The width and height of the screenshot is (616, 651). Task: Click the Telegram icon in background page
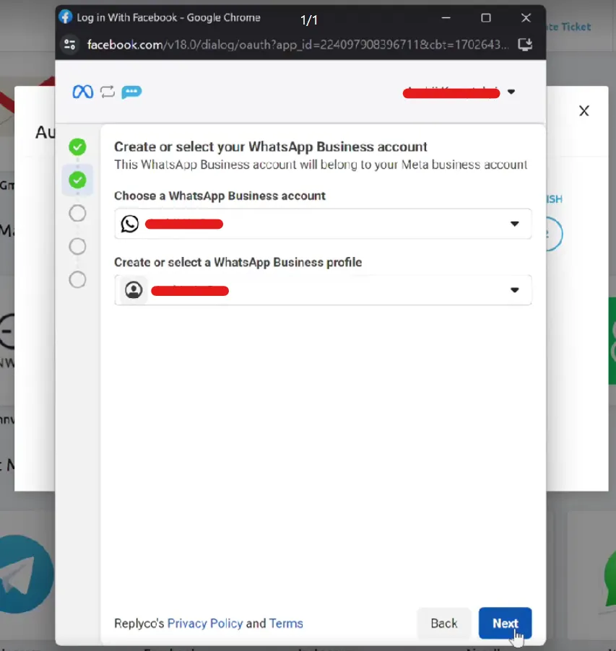click(x=26, y=574)
